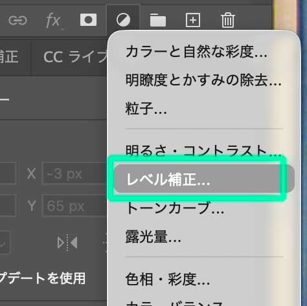Create a new layer with plus icon
This screenshot has height=306, width=307.
(x=193, y=20)
